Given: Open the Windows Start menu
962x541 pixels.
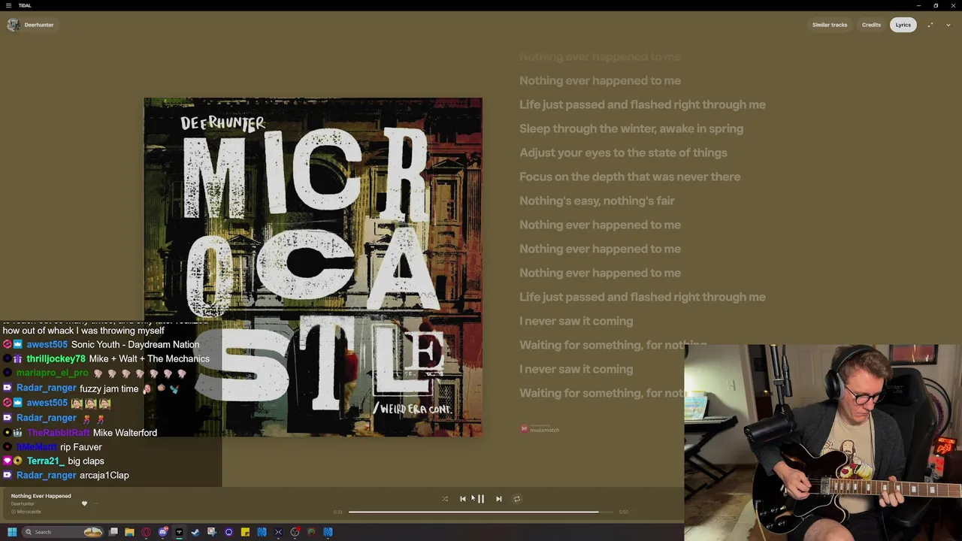Looking at the screenshot, I should pos(12,532).
